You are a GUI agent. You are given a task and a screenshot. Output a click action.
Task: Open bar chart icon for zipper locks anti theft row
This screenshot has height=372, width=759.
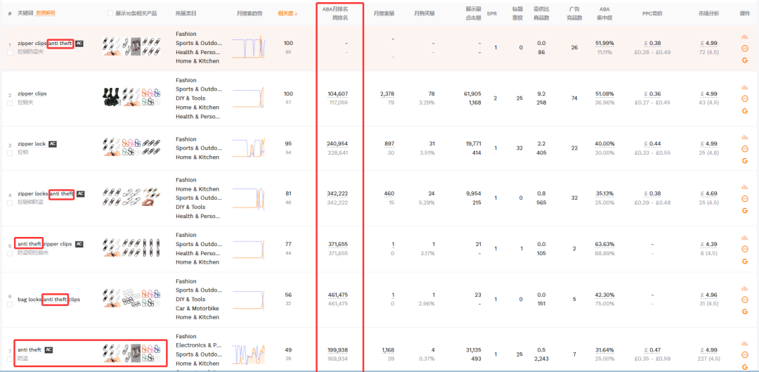744,187
